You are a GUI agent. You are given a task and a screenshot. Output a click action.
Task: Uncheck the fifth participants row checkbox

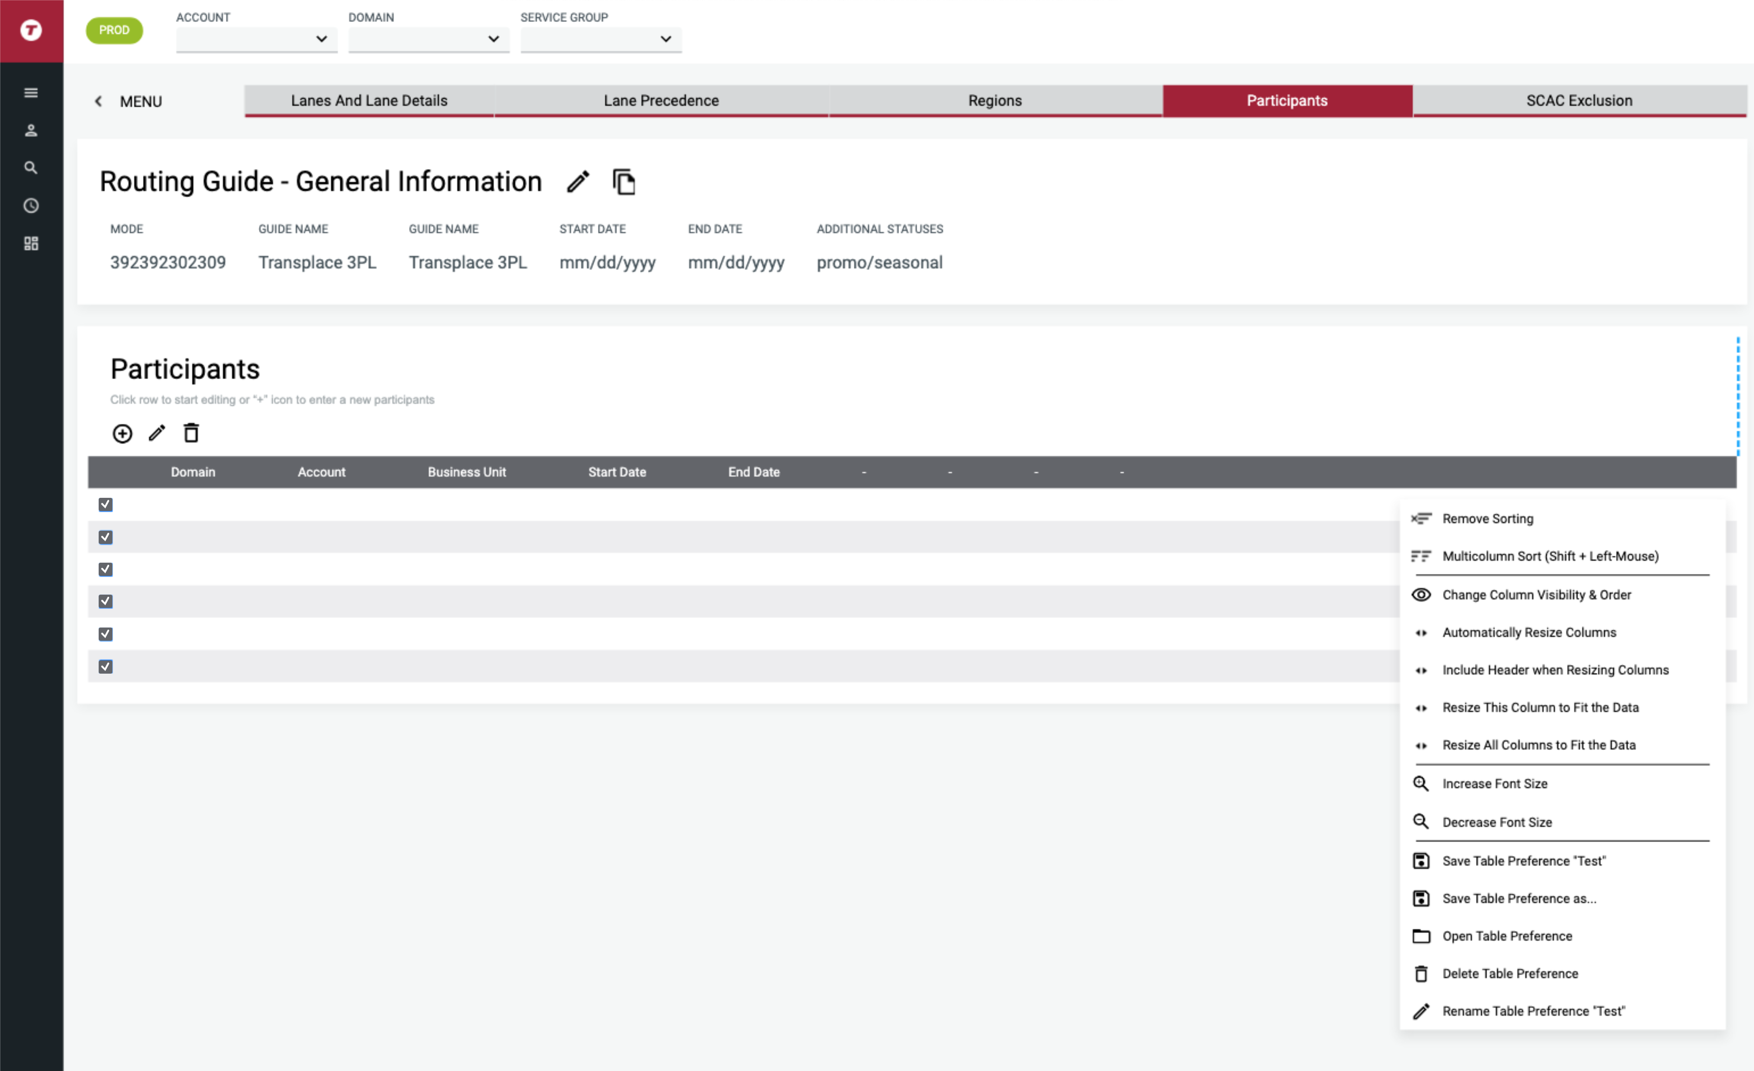pyautogui.click(x=106, y=634)
